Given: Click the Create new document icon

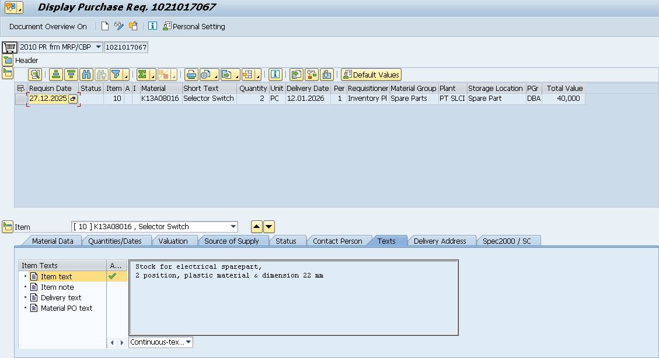Looking at the screenshot, I should (x=105, y=26).
